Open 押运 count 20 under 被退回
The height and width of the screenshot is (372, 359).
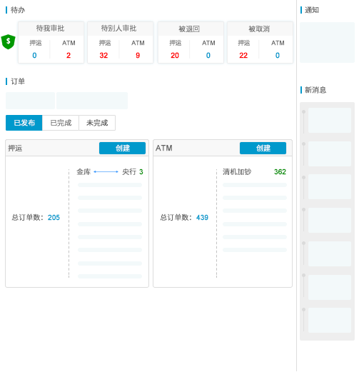pyautogui.click(x=175, y=56)
